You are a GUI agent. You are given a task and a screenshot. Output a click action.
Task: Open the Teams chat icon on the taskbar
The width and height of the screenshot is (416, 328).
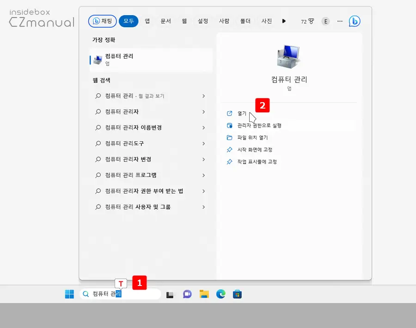pos(187,294)
